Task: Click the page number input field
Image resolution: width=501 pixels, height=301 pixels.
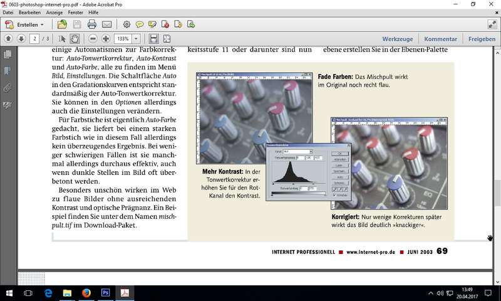Action: 34,39
